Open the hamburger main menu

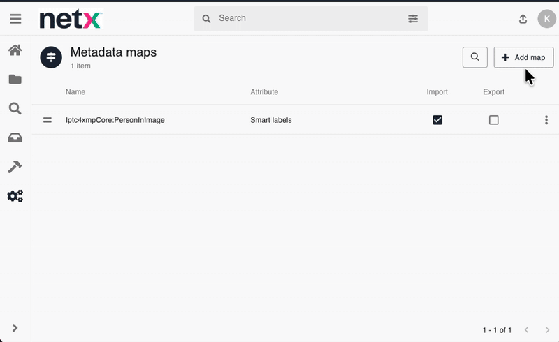click(15, 19)
